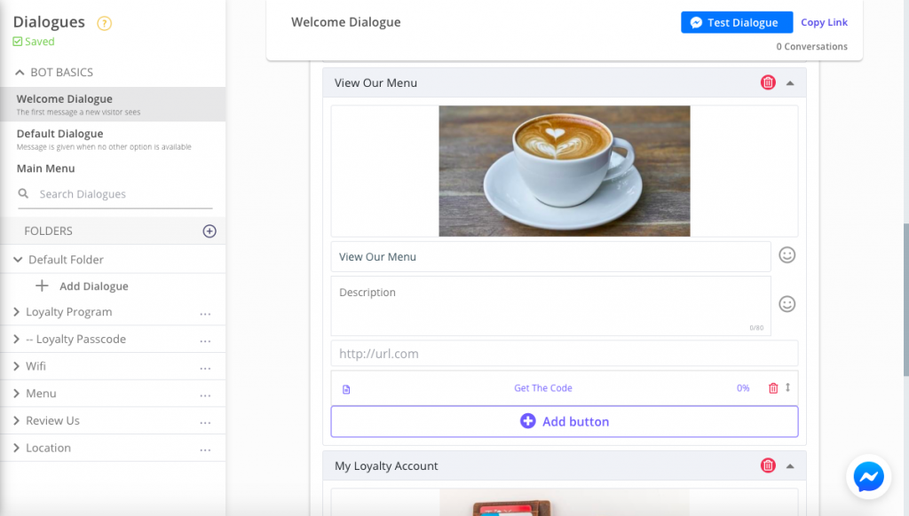Click the 0% click-rate indicator
909x516 pixels.
(743, 388)
